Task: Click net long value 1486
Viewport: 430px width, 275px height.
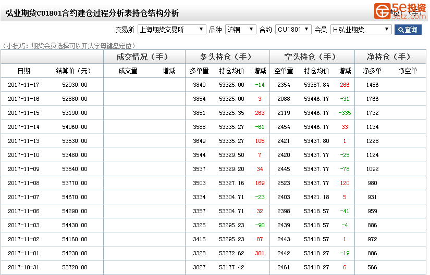Action: 373,85
